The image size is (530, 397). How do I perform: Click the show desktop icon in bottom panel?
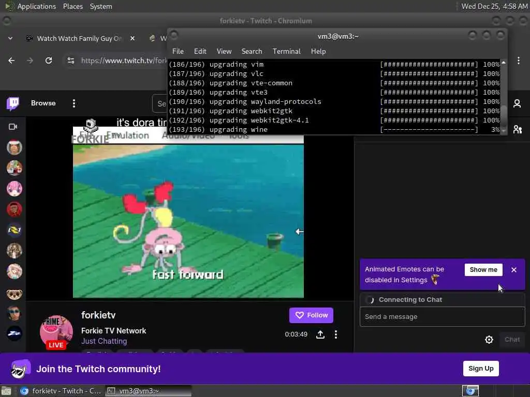(6, 391)
